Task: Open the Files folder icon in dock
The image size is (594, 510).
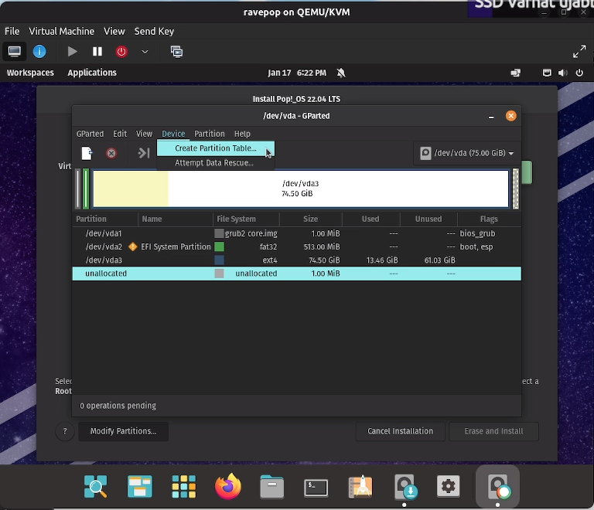Action: coord(272,486)
